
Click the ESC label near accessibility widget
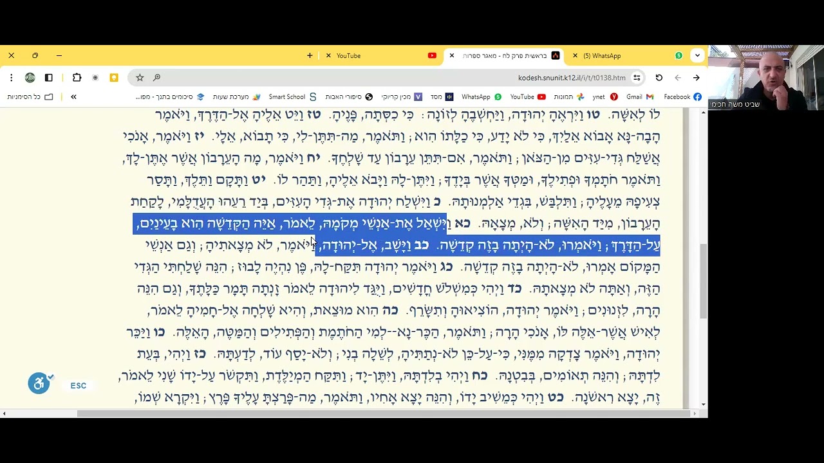79,386
